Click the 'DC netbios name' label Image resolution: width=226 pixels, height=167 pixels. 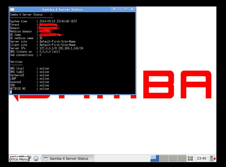pos(22,38)
